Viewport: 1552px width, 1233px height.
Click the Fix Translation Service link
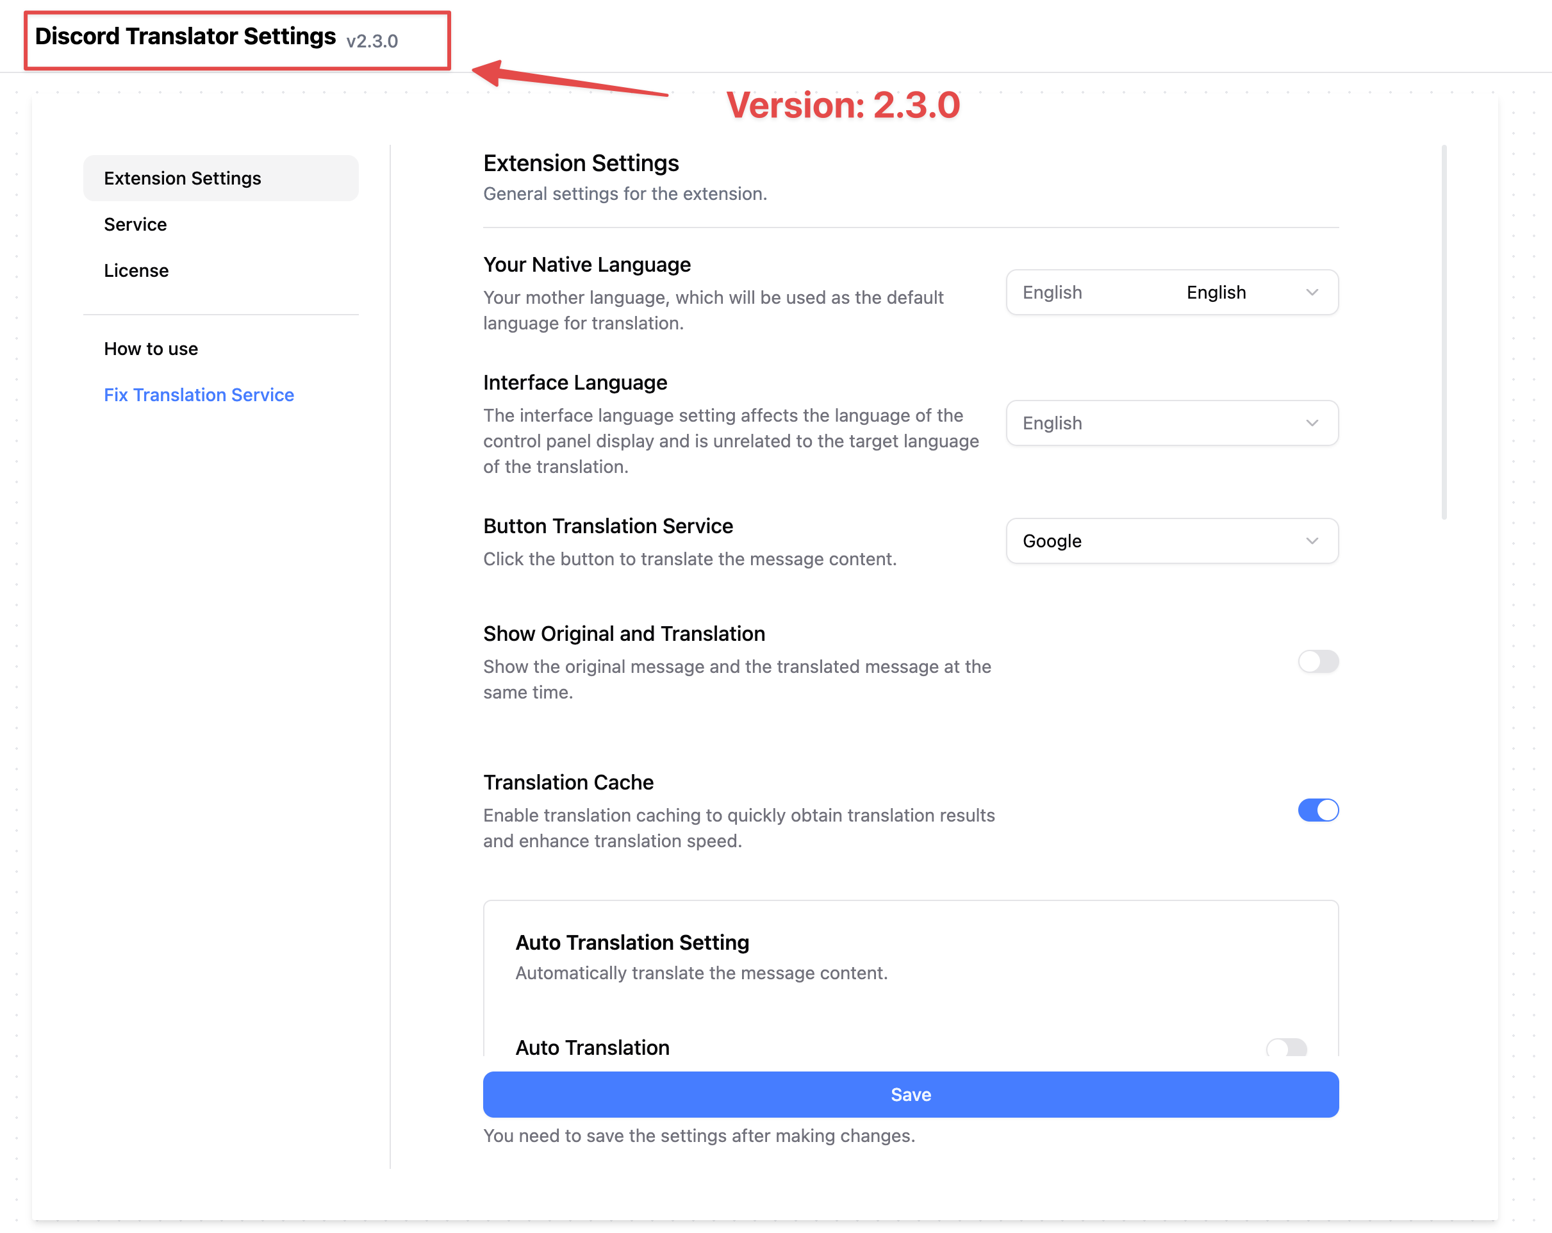pyautogui.click(x=199, y=395)
